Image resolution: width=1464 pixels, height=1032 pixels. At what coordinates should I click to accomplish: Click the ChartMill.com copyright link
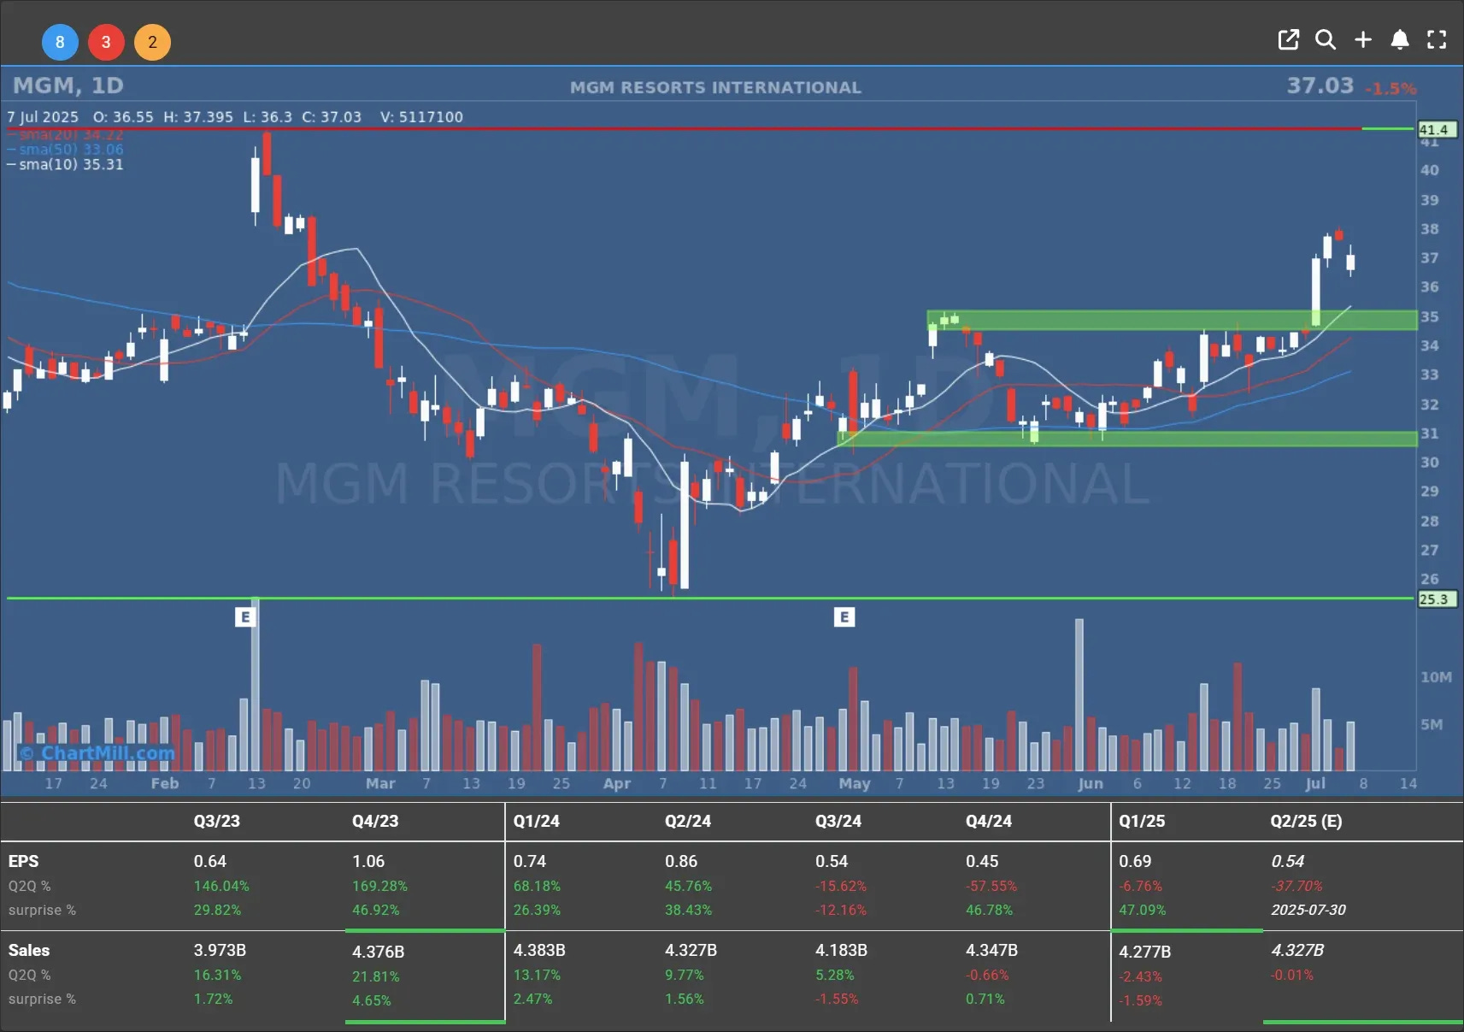pyautogui.click(x=97, y=753)
